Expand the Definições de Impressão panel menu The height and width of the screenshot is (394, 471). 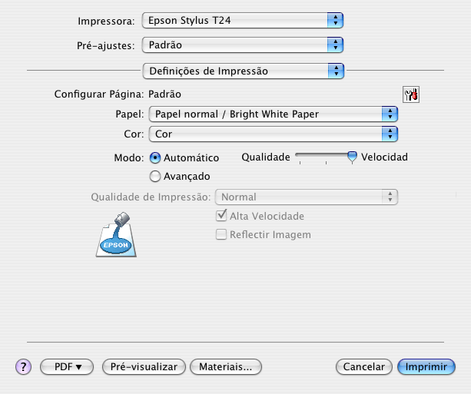click(244, 71)
